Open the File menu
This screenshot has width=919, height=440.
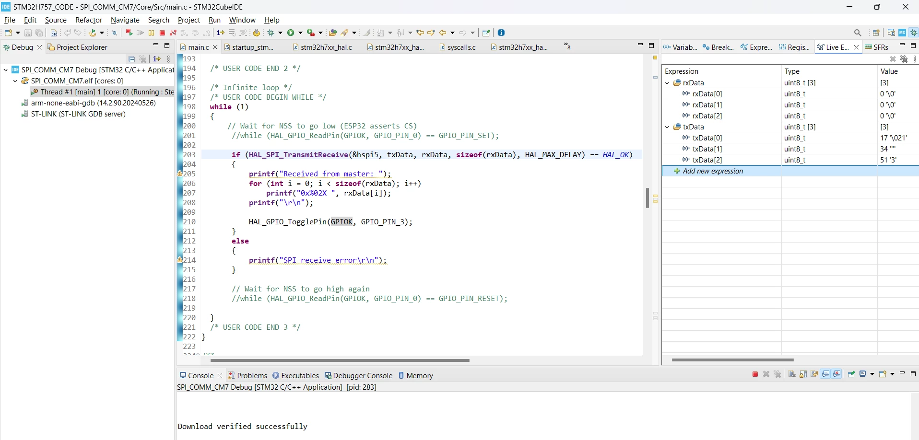pos(10,20)
